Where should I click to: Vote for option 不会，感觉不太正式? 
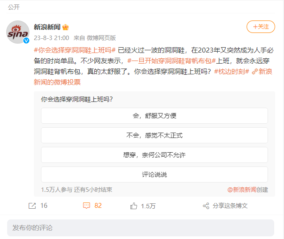154,135
